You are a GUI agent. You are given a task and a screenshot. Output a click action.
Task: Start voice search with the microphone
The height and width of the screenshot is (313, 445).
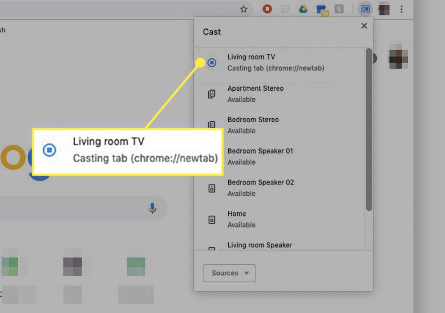(x=152, y=208)
